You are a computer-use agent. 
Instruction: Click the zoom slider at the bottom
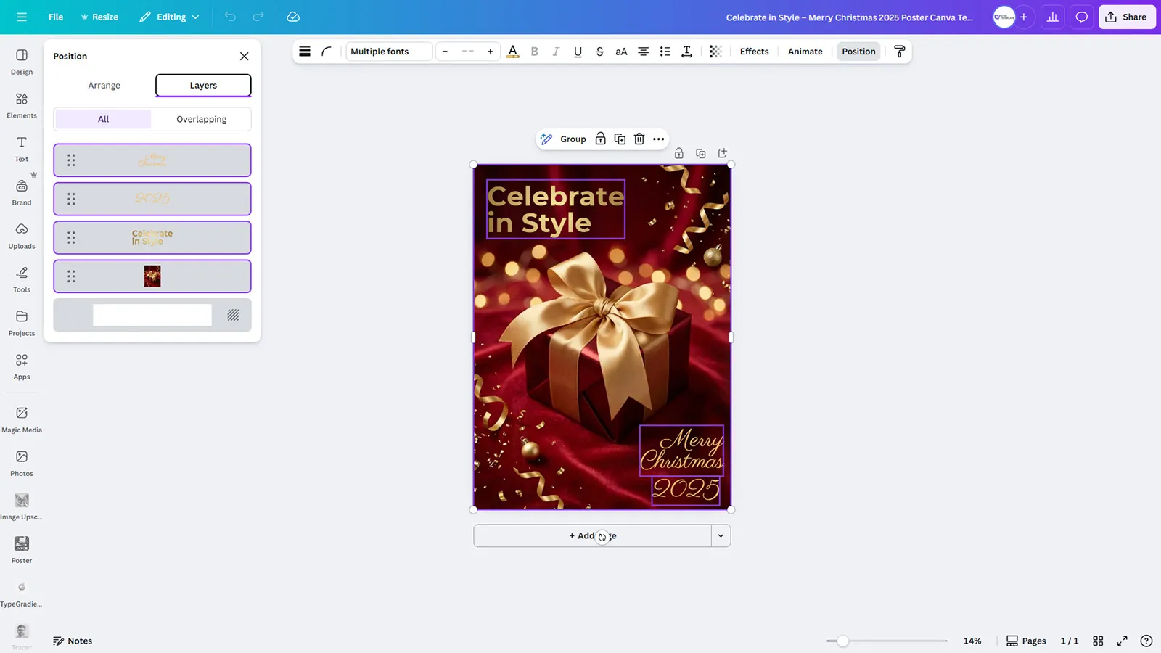(x=842, y=641)
